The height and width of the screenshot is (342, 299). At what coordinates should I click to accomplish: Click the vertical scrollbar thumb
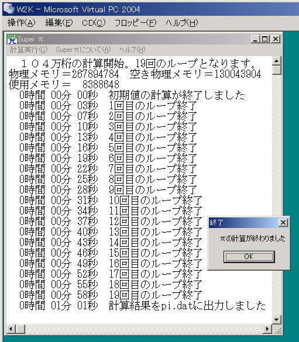[x=277, y=70]
